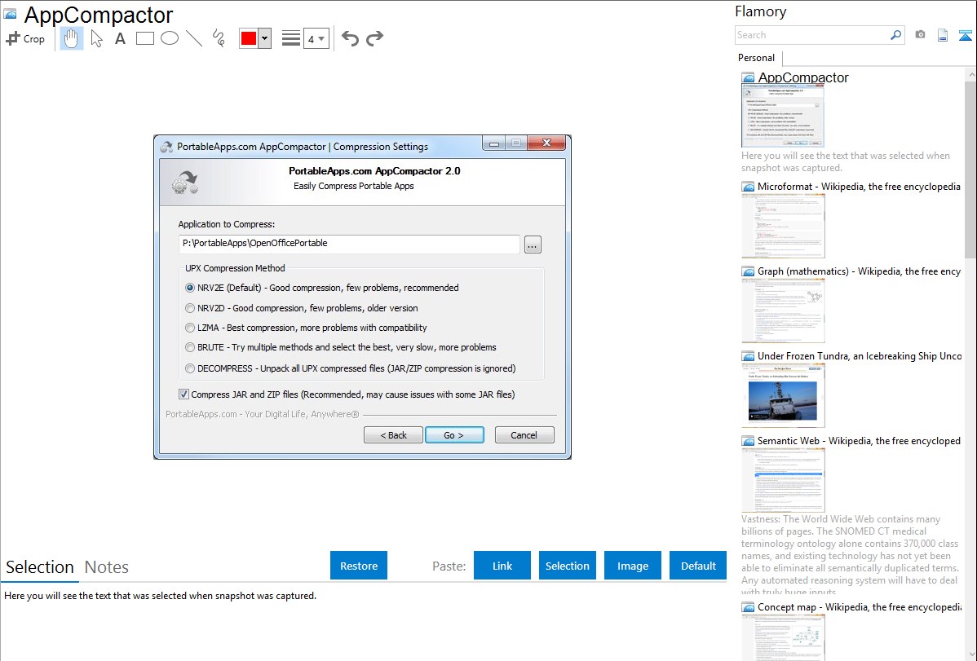Switch to the Selection tab
The height and width of the screenshot is (661, 977).
(x=40, y=567)
